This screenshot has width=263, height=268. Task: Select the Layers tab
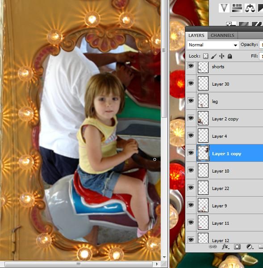[196, 35]
